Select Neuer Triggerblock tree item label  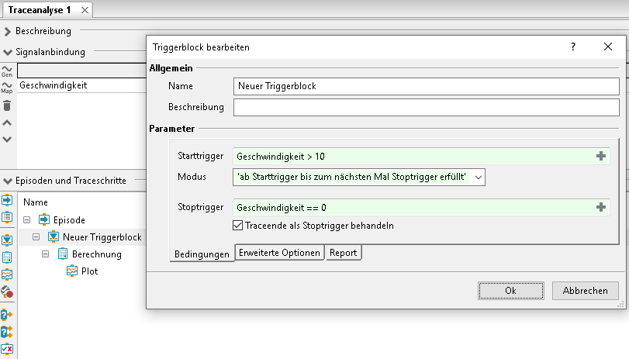(102, 237)
